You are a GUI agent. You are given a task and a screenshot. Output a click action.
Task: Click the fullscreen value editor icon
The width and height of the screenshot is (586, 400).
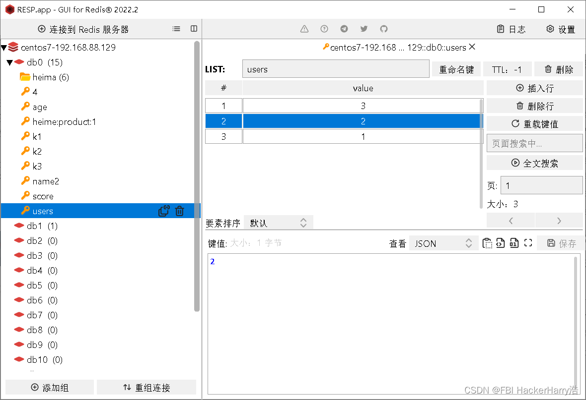pyautogui.click(x=527, y=243)
